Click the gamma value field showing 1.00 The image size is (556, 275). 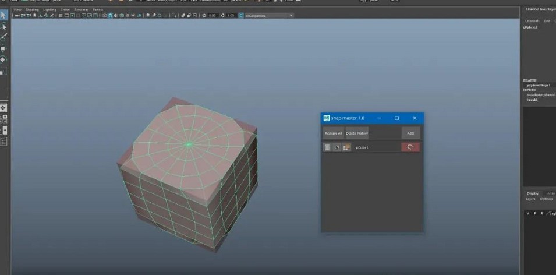[x=231, y=16]
